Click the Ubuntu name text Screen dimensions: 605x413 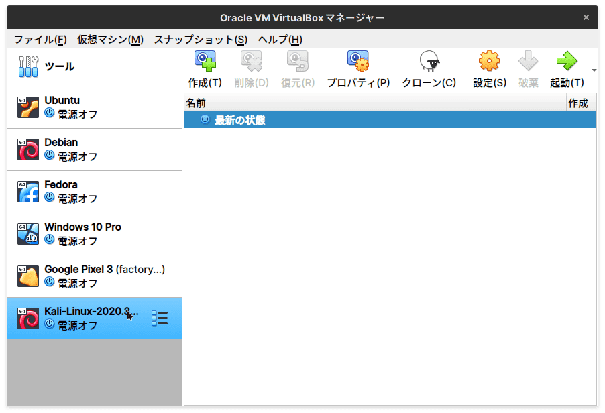62,101
